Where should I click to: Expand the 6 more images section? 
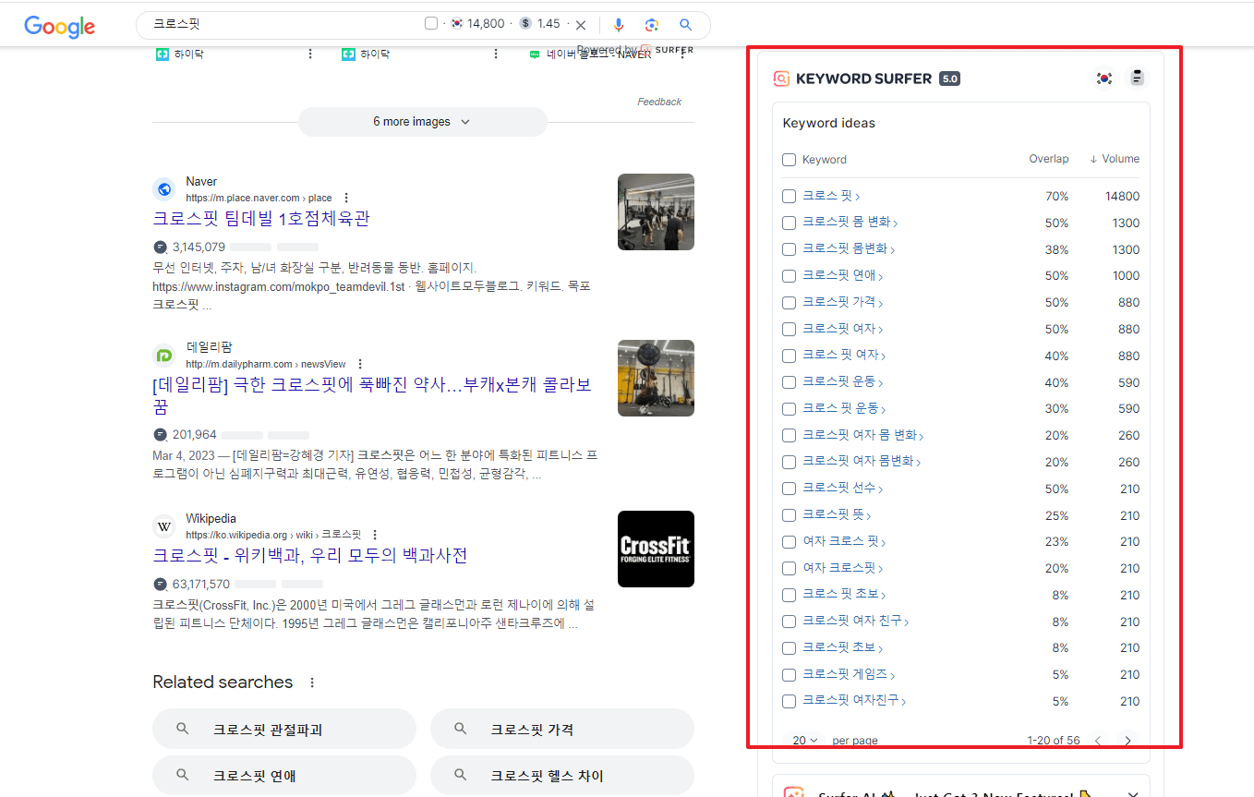click(x=422, y=121)
